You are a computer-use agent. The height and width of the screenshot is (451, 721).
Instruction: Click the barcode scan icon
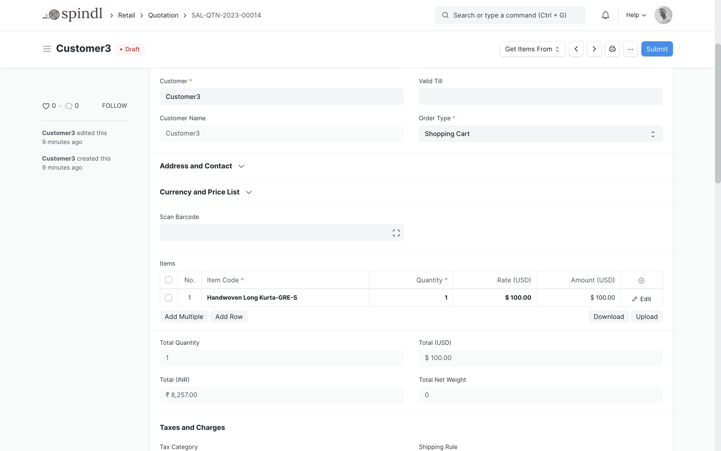(x=396, y=233)
